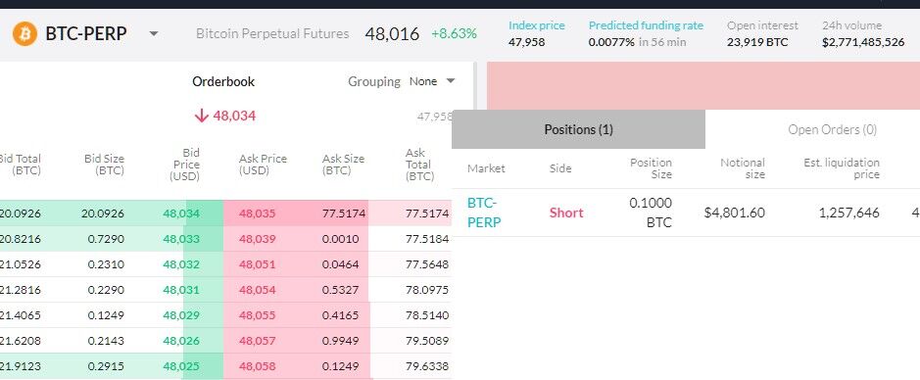920x380 pixels.
Task: Select the 48,035 ask price
Action: tap(257, 214)
